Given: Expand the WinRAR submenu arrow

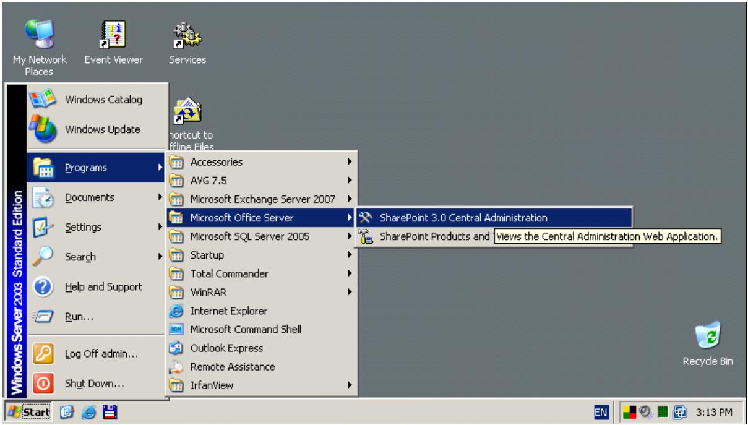Looking at the screenshot, I should (350, 292).
